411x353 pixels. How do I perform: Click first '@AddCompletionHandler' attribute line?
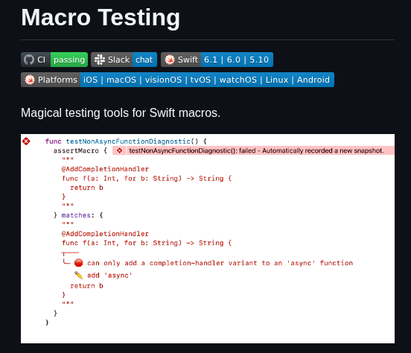point(105,169)
